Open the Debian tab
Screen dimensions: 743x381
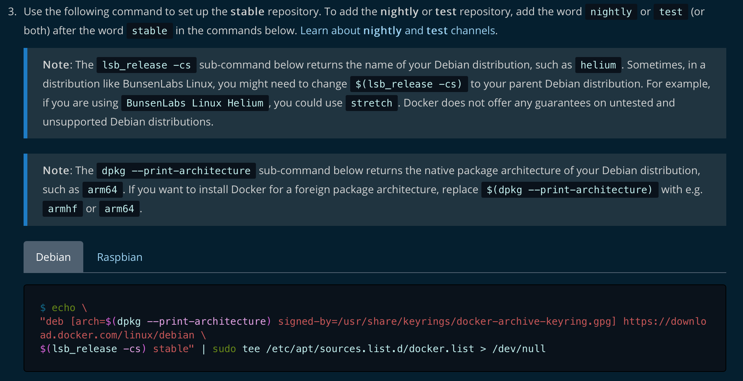point(53,257)
